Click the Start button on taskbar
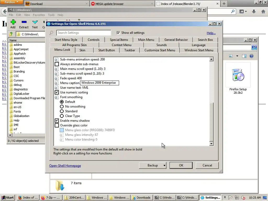The image size is (268, 201). [x=8, y=198]
